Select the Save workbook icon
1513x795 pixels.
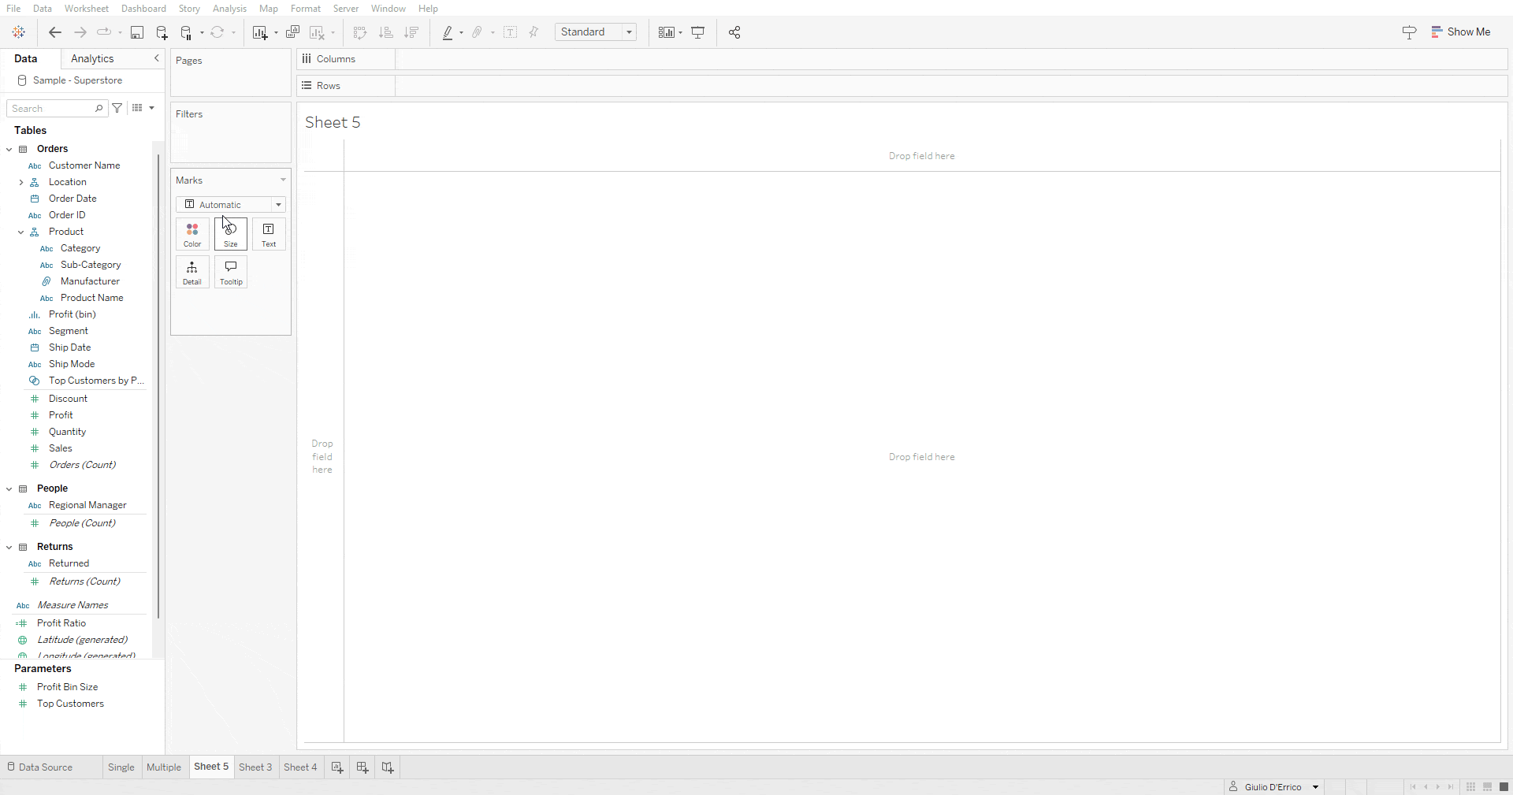tap(137, 32)
